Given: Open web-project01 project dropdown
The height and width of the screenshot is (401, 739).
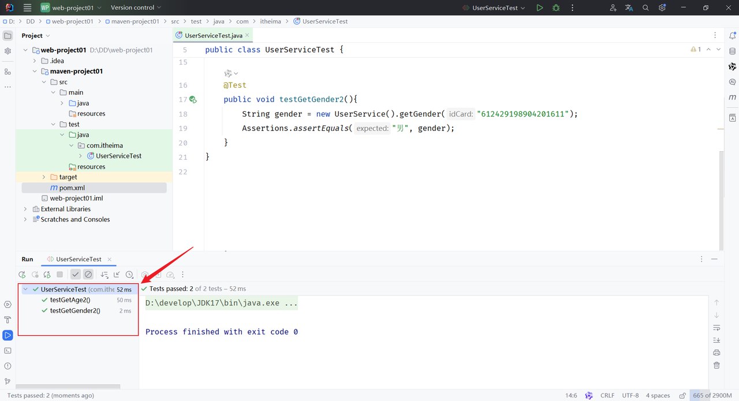Looking at the screenshot, I should click(71, 8).
